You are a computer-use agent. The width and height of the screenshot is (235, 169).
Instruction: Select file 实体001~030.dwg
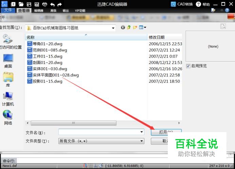[47, 69]
